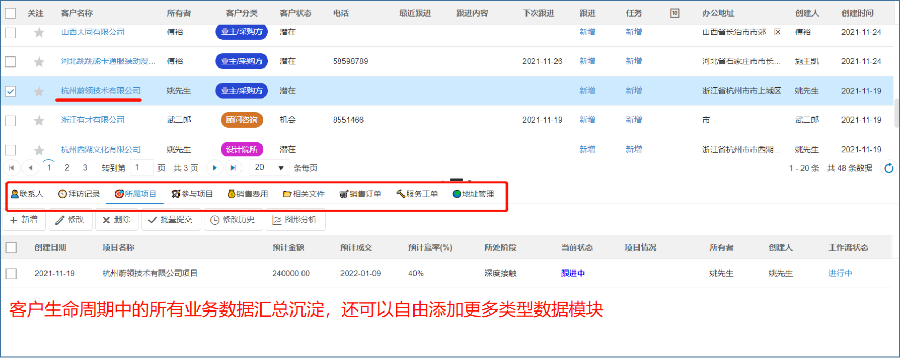The image size is (900, 358).
Task: Go to the next page arrow
Action: (214, 168)
